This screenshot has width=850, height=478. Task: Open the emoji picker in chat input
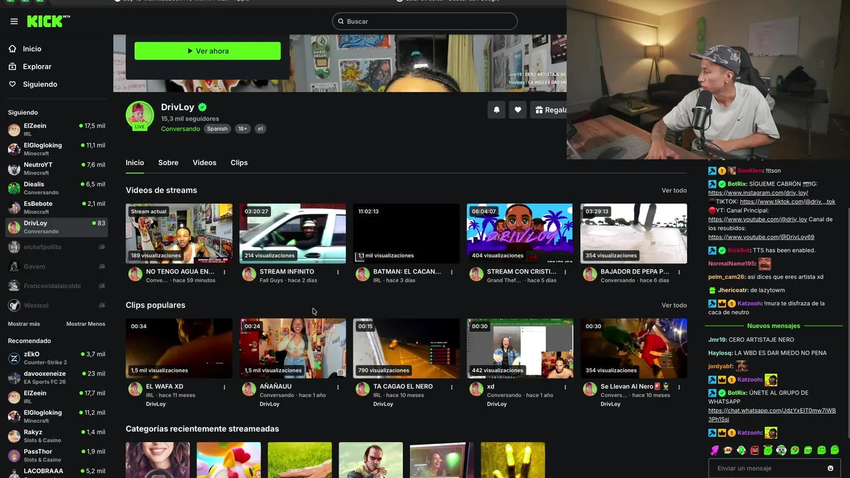[x=830, y=469]
